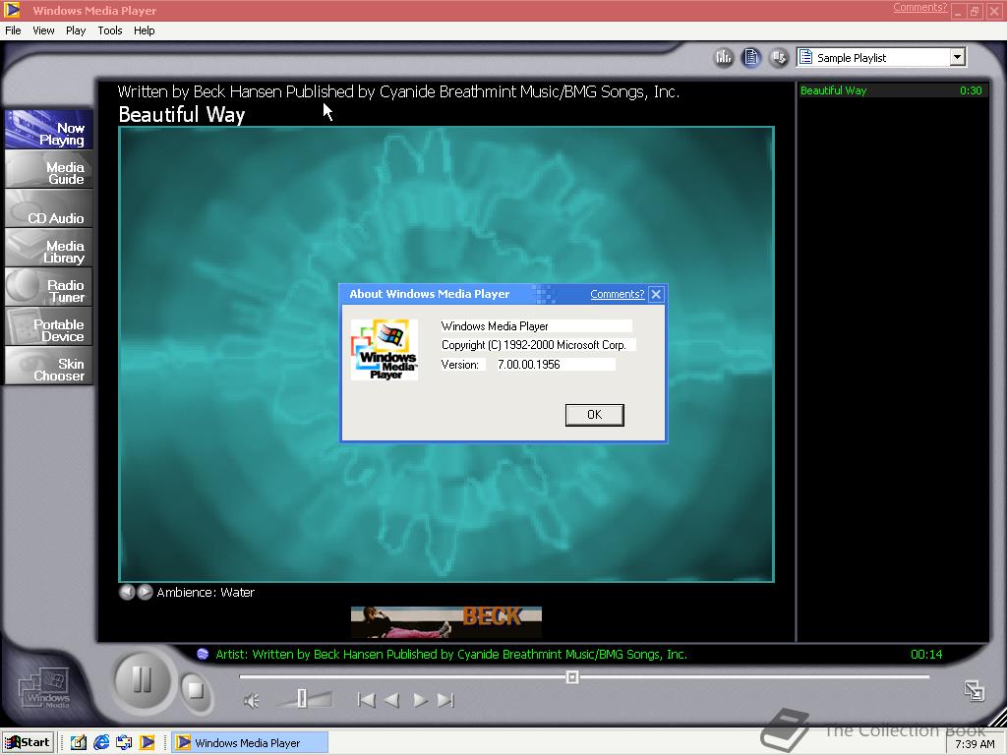This screenshot has width=1007, height=755.
Task: Open the Tools menu
Action: point(110,30)
